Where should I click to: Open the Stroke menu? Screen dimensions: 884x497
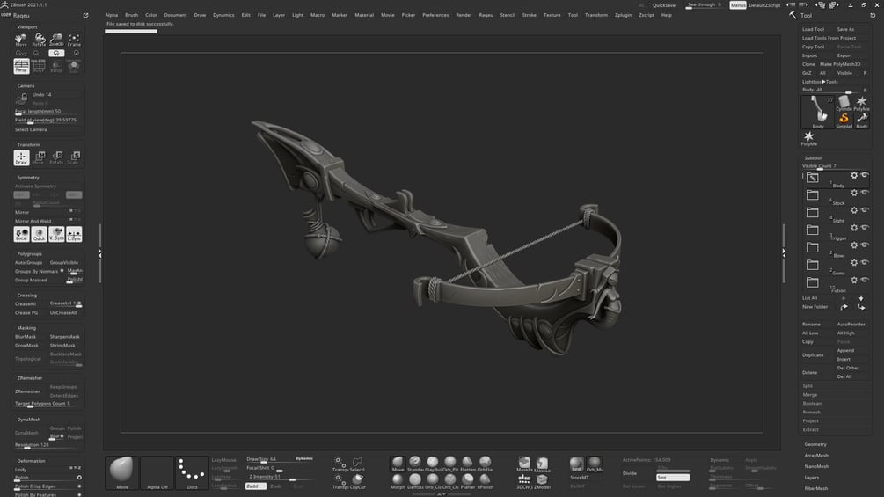coord(529,15)
